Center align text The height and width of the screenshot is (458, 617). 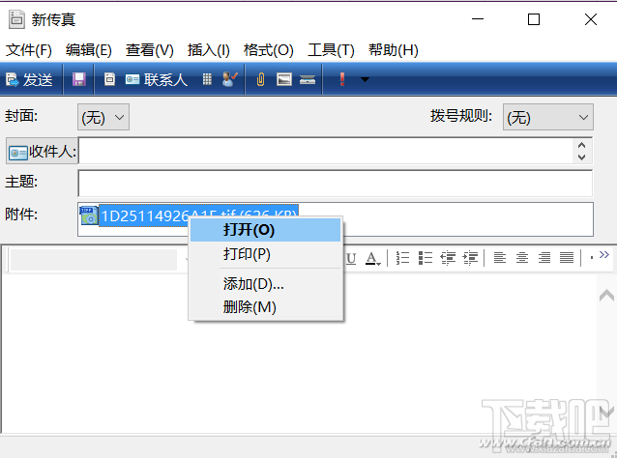(522, 258)
